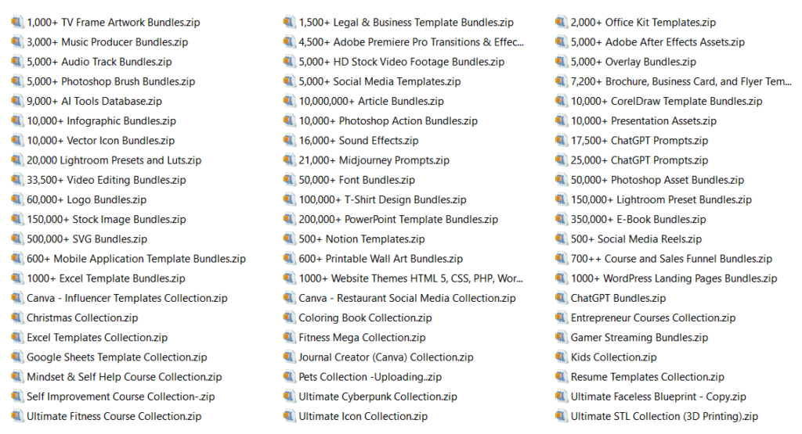Click the zip icon for Christmas Collection
802x434 pixels.
pyautogui.click(x=17, y=317)
